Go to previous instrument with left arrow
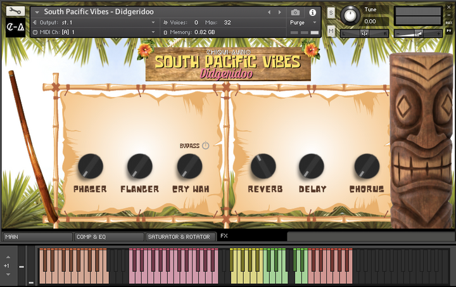Screen dimensions: 456x287 click(269, 12)
